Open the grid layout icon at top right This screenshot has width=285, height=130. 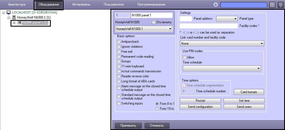point(273,5)
